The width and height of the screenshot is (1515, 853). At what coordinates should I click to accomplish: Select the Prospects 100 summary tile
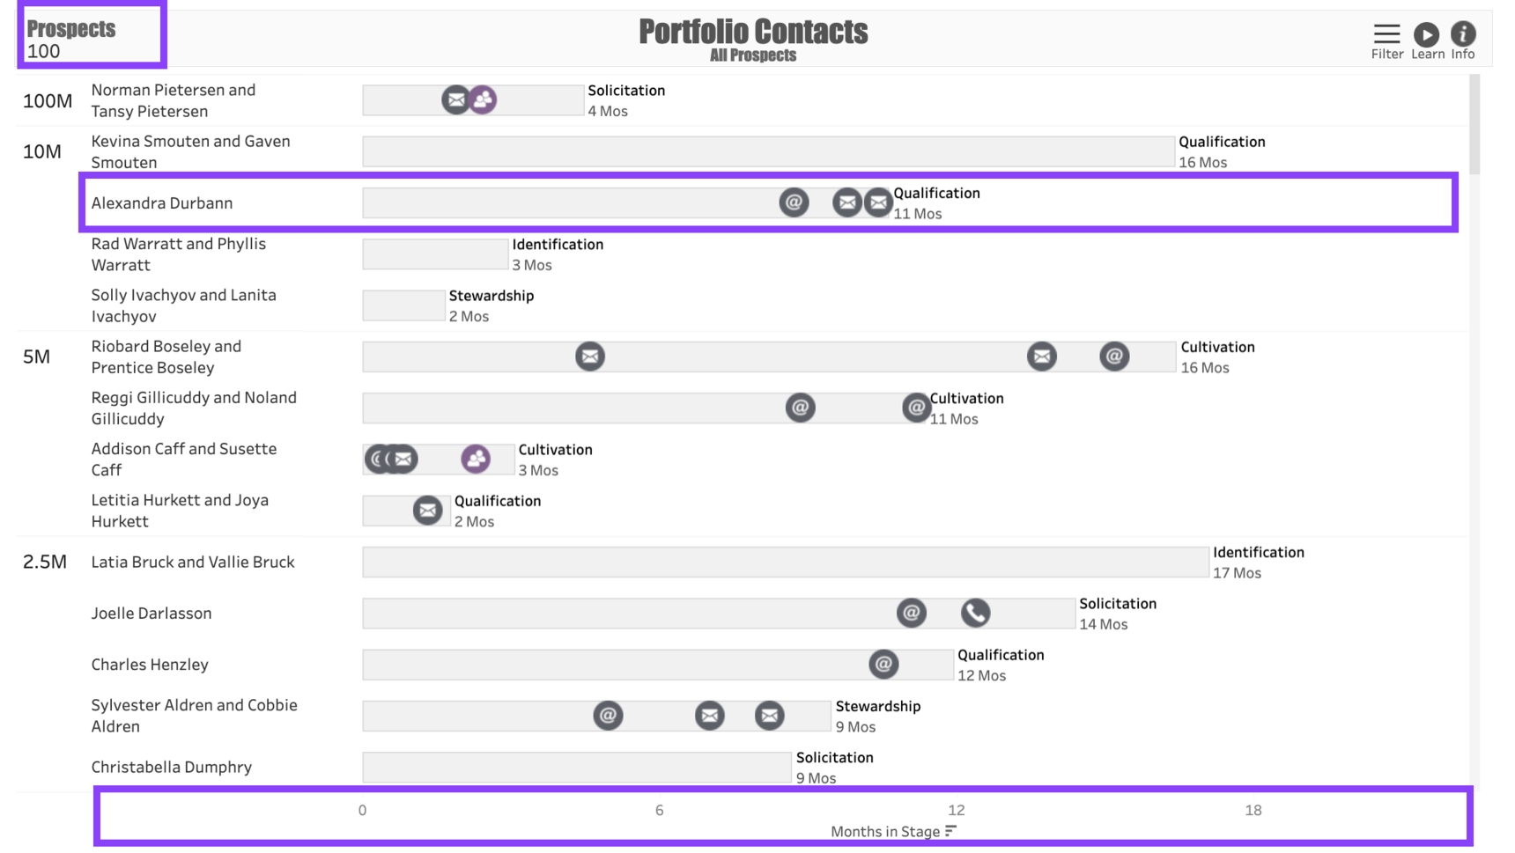(x=92, y=35)
